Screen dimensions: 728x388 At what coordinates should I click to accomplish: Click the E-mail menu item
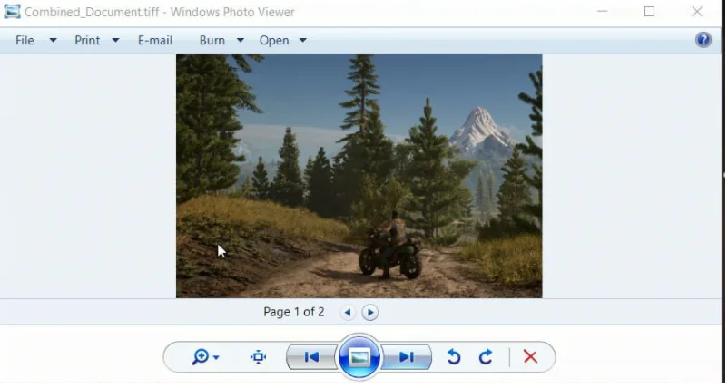tap(155, 40)
